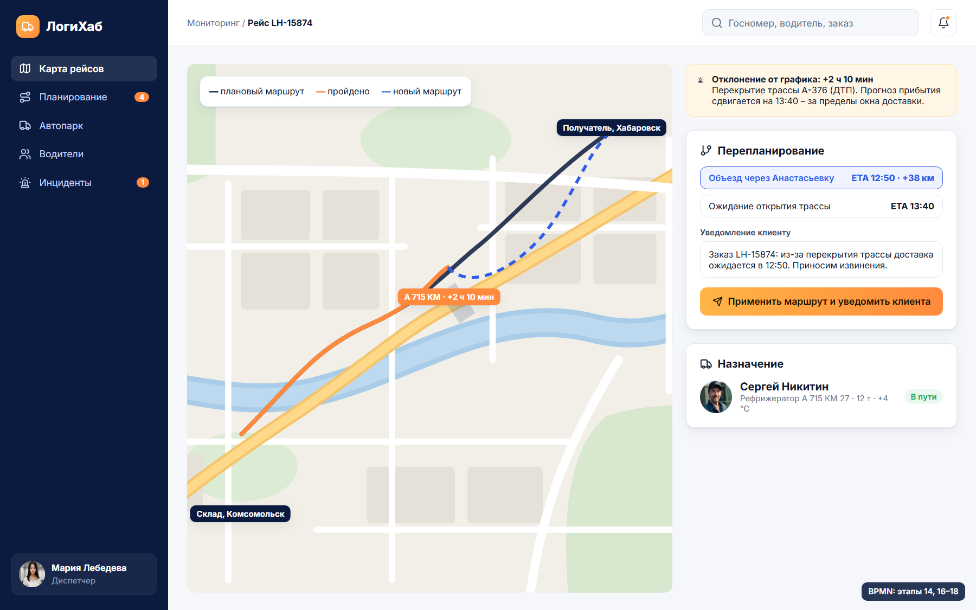Click the BPMN: этапы 14, 16–18 tag

tap(913, 592)
